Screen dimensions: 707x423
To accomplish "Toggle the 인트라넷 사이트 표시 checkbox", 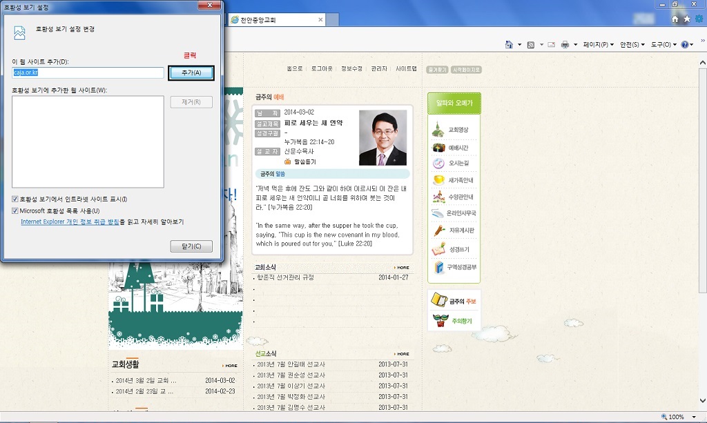I will 15,199.
